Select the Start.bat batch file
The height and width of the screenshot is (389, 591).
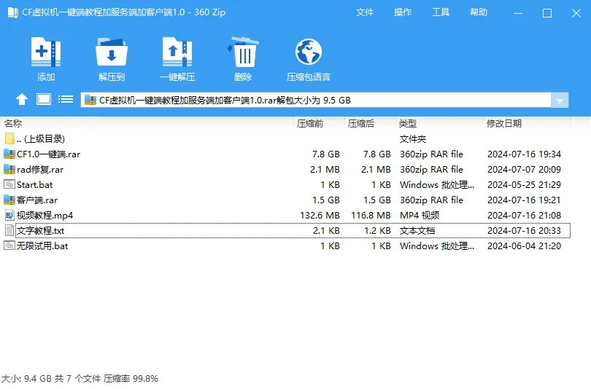(x=35, y=185)
